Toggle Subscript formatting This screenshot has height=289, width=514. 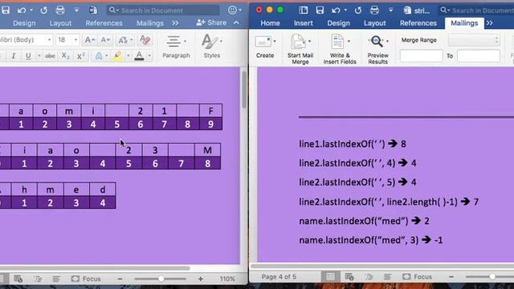click(65, 56)
